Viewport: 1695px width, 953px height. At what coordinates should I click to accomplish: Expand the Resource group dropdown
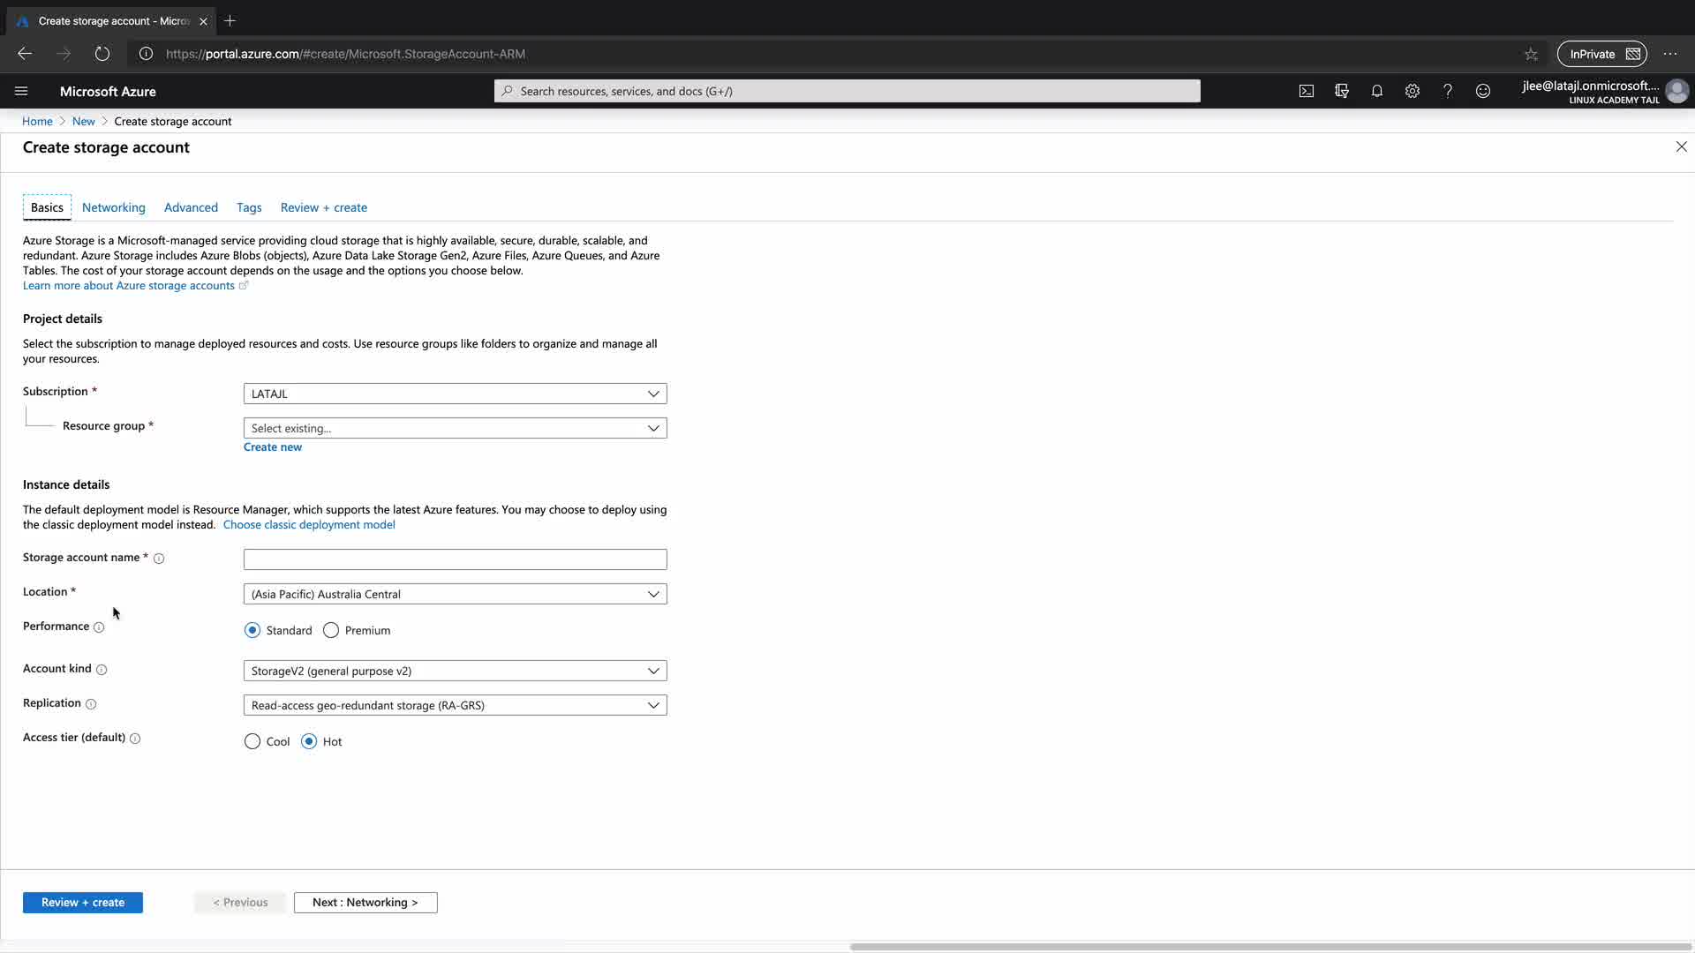[x=455, y=428]
